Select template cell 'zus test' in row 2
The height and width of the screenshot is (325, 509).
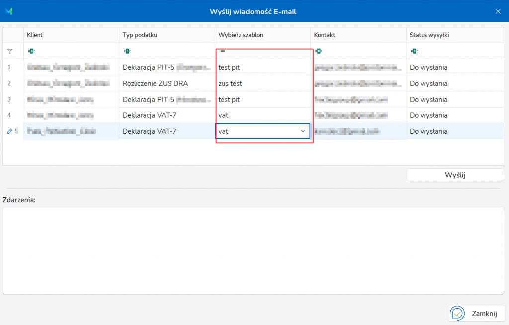pyautogui.click(x=262, y=83)
